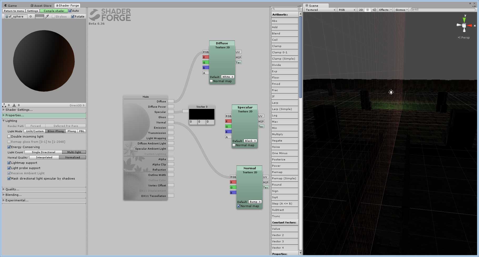The width and height of the screenshot is (479, 257).
Task: Open Shader Forge Settings button
Action: coord(33,11)
